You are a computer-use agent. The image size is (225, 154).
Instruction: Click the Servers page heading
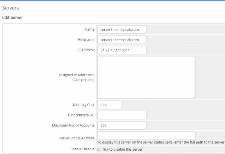10,8
